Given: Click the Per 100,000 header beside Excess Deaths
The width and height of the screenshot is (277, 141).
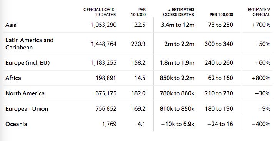Looking at the screenshot, I should [221, 15].
